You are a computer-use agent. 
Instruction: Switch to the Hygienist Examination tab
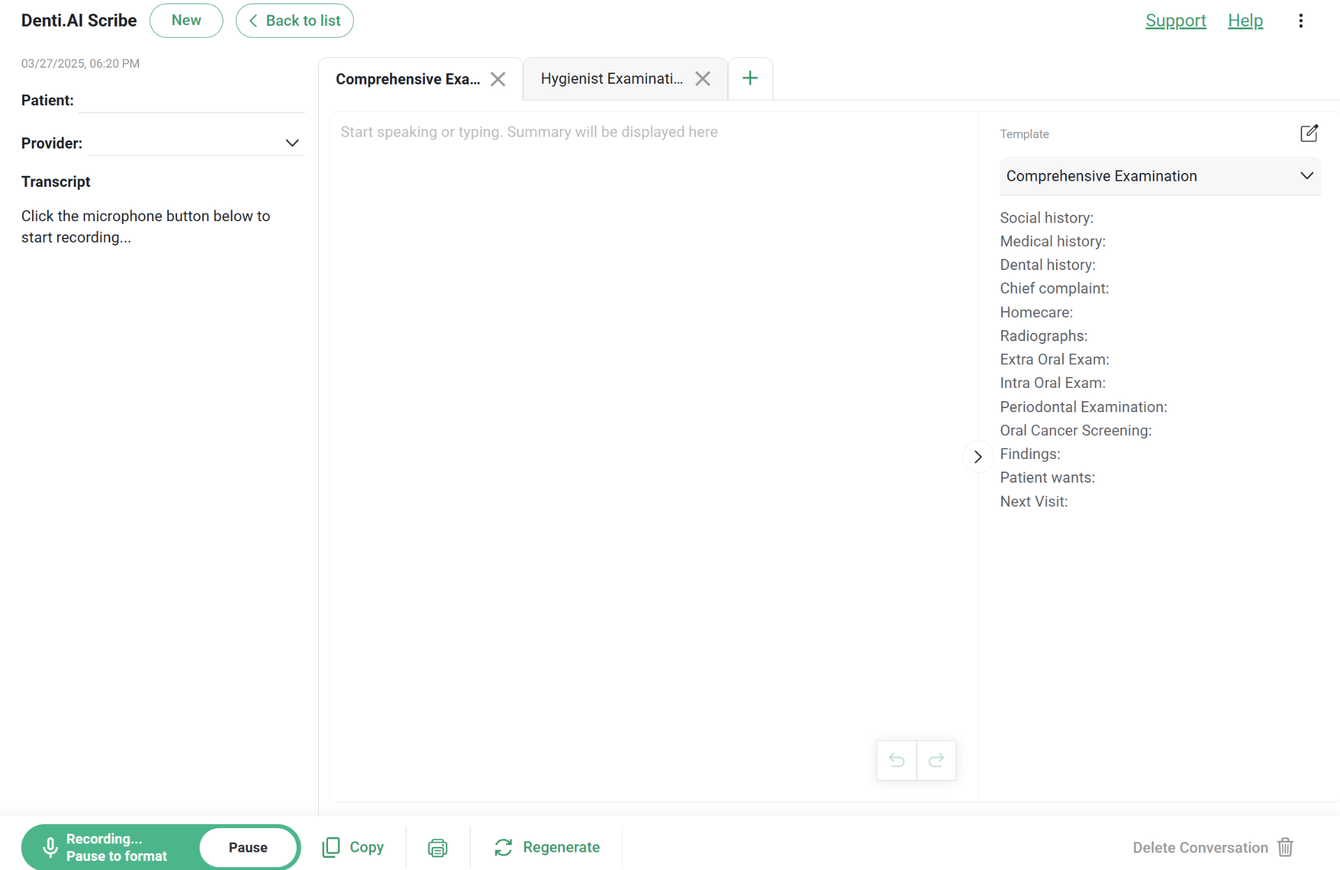pos(611,78)
